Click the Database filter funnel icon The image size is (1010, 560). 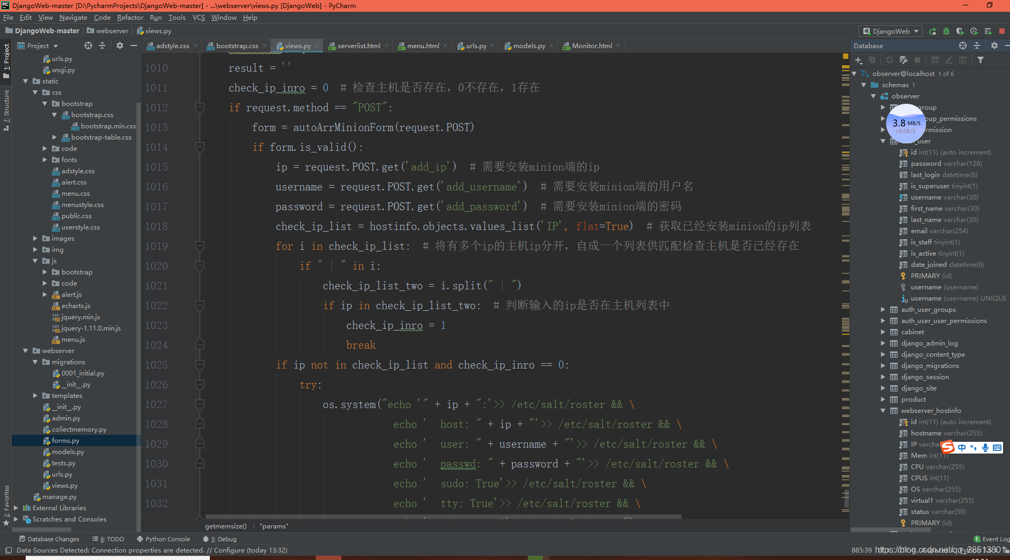[980, 60]
